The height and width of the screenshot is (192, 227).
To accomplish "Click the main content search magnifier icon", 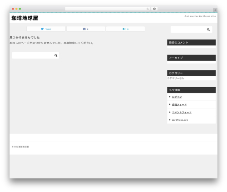I will [56, 55].
